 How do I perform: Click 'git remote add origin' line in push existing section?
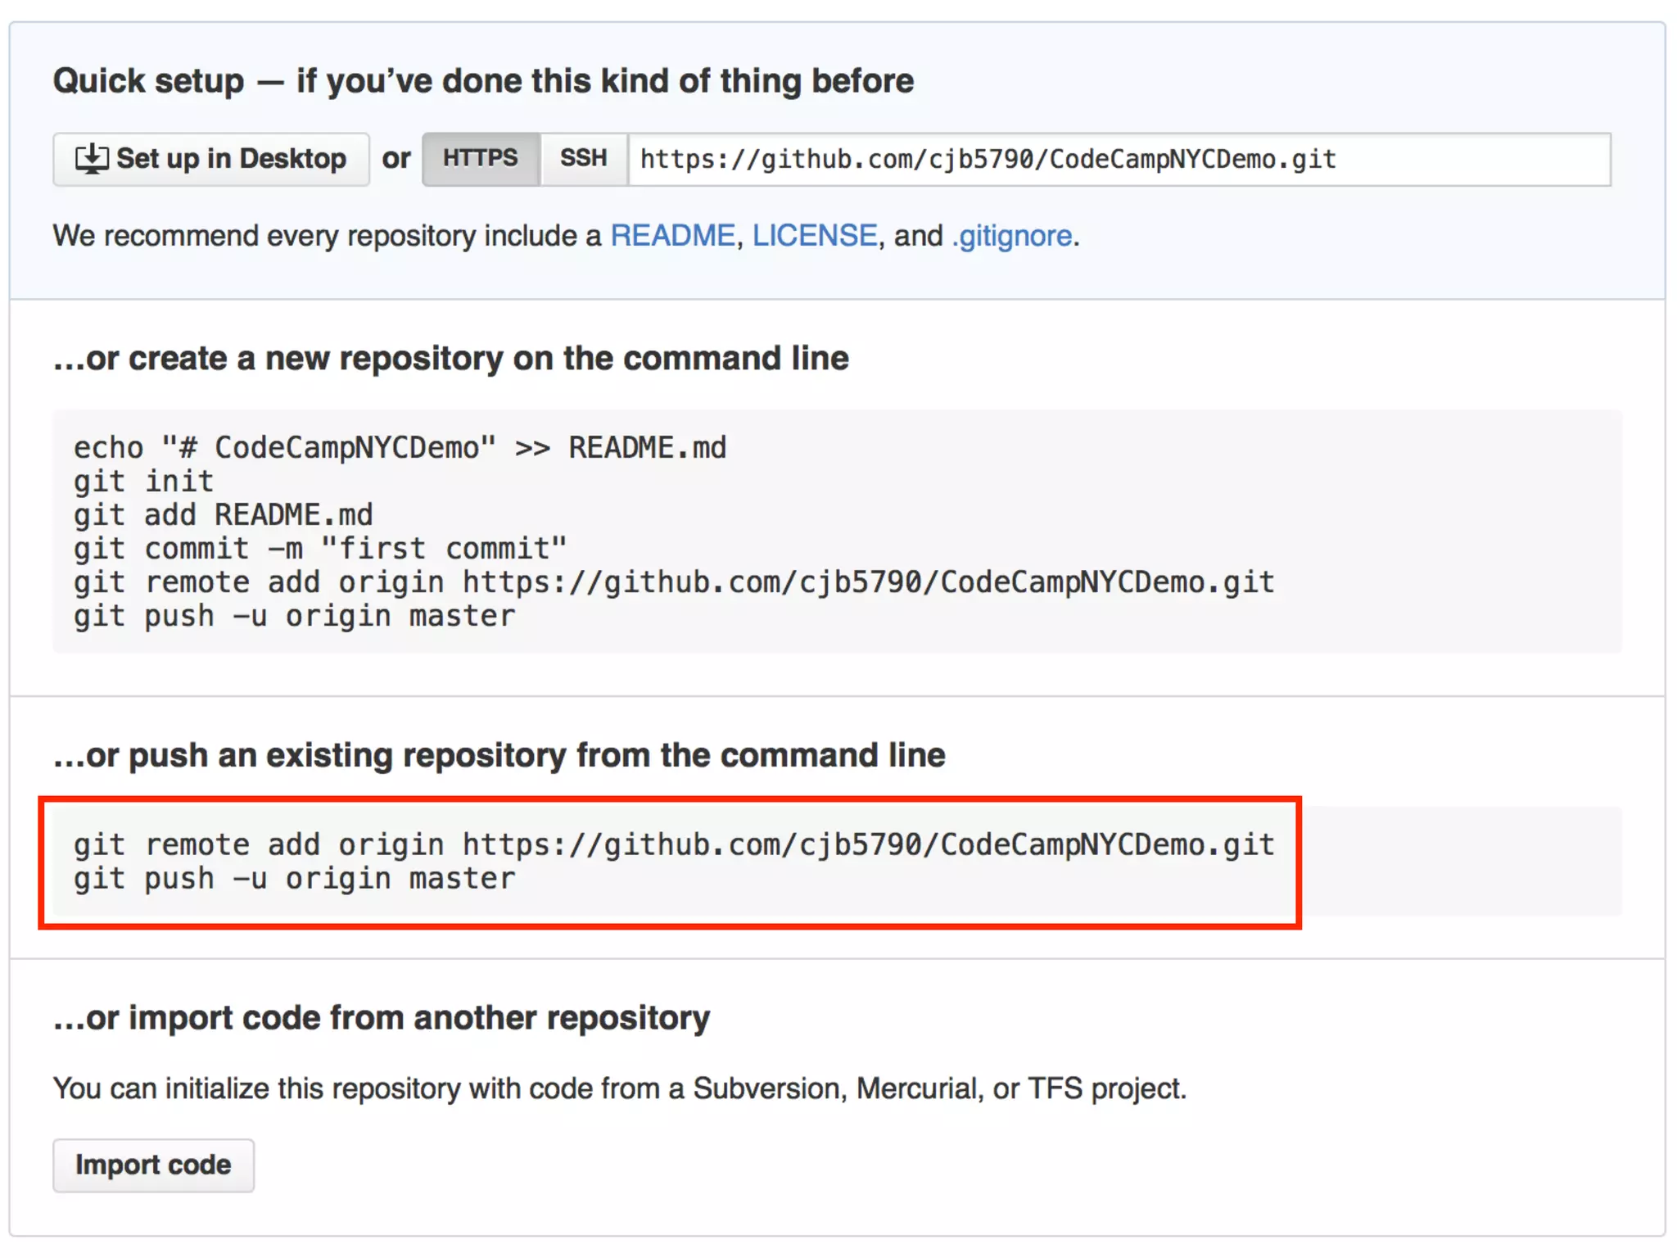tap(674, 844)
